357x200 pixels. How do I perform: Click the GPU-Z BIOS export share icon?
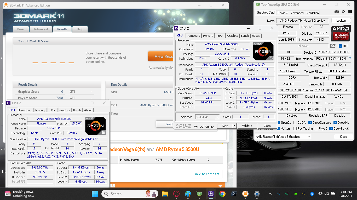(x=333, y=46)
